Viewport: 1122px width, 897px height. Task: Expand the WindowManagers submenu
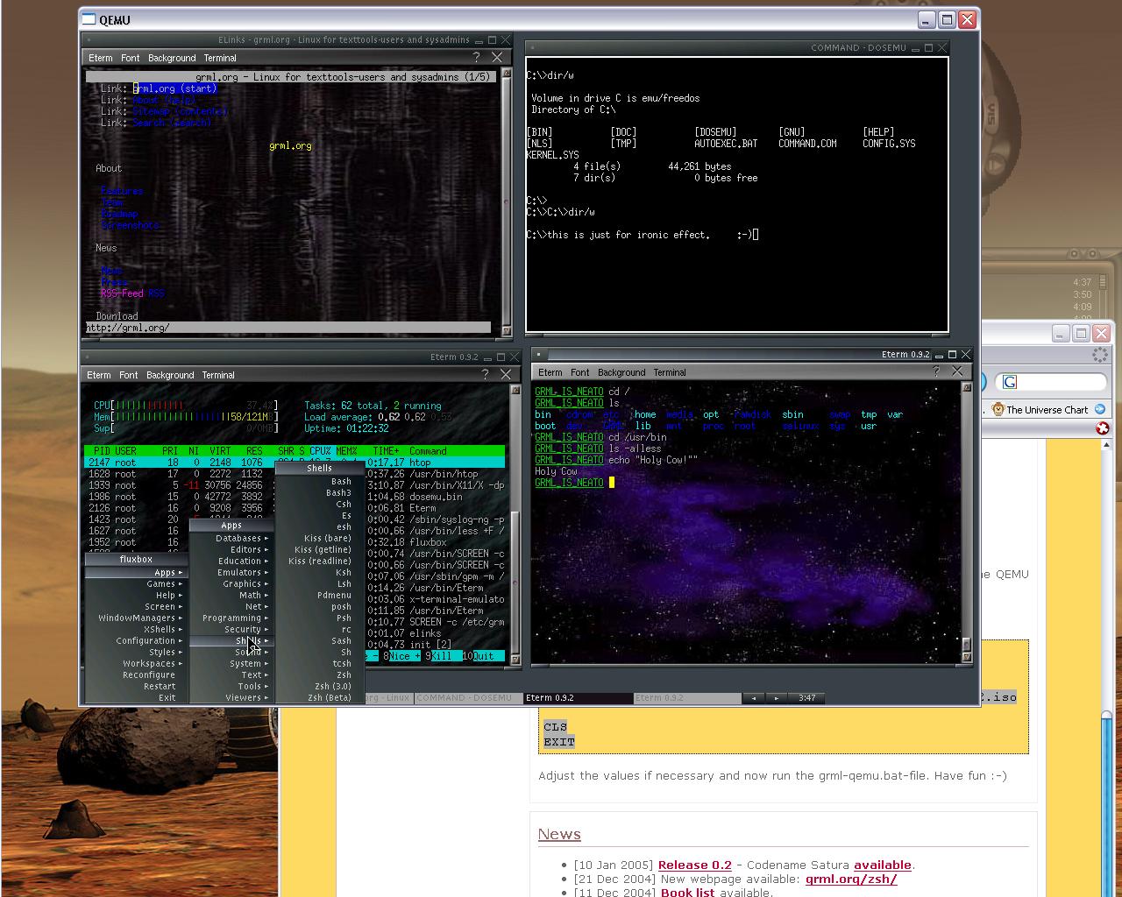point(137,618)
